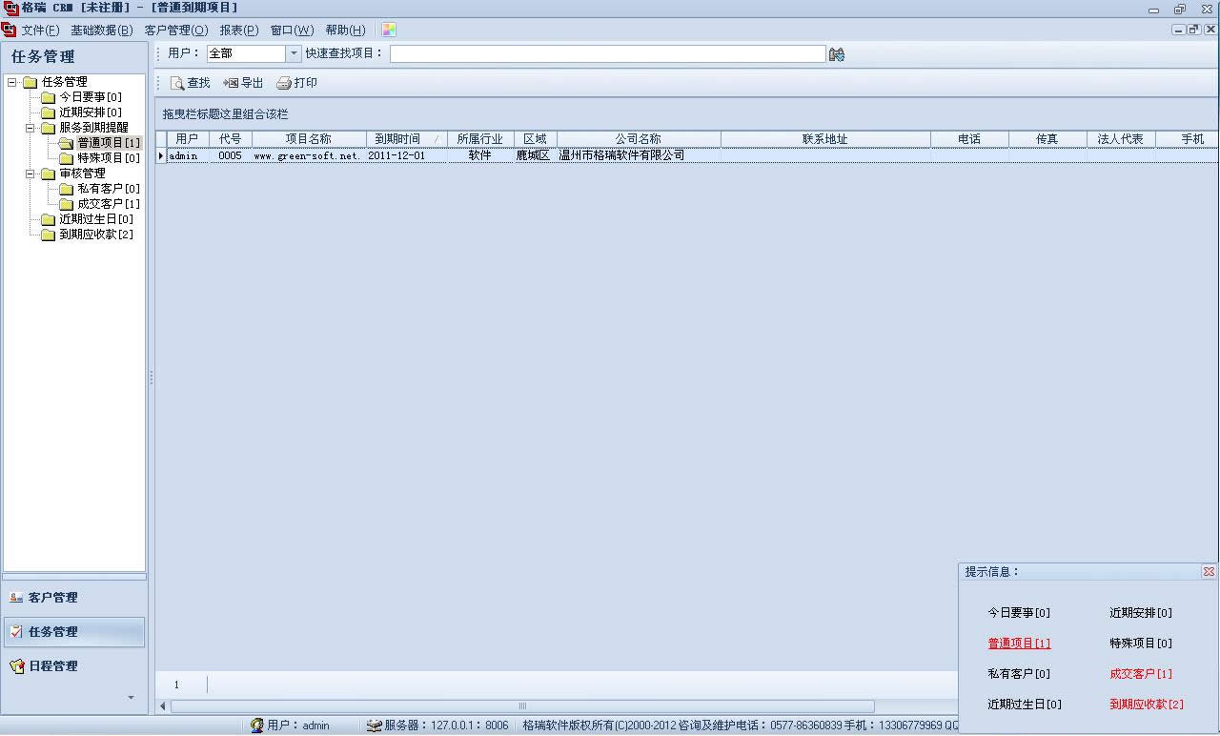Open the 用户 dropdown list
This screenshot has width=1220, height=736.
pyautogui.click(x=294, y=54)
